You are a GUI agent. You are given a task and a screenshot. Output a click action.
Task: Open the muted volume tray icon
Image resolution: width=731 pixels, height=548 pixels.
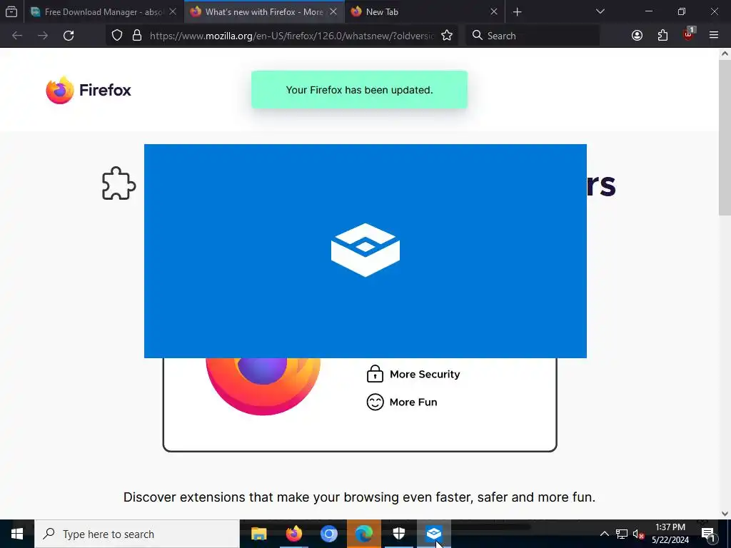tap(638, 534)
